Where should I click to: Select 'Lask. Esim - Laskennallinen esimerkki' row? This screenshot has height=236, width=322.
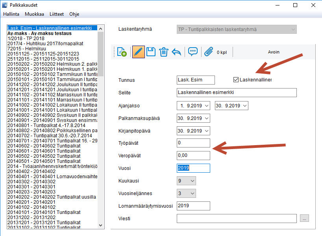(52, 28)
